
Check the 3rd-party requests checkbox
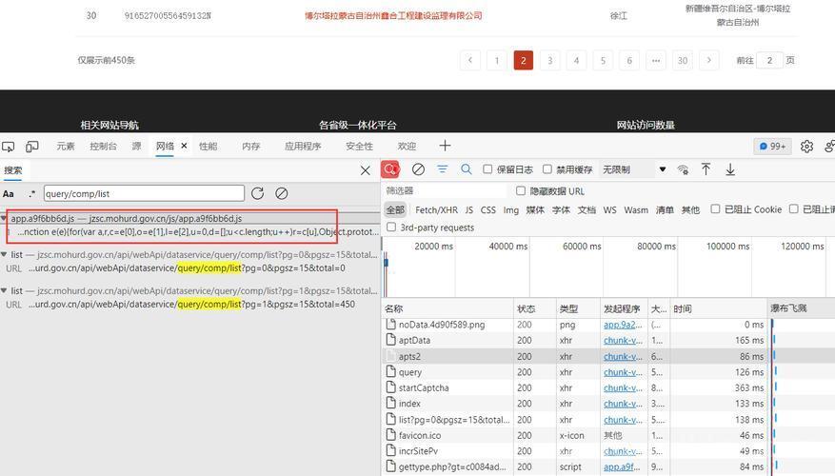point(391,227)
